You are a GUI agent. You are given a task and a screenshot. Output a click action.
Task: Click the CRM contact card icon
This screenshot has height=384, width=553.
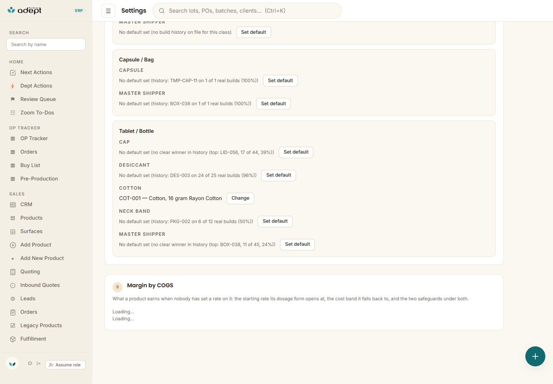[x=13, y=205]
